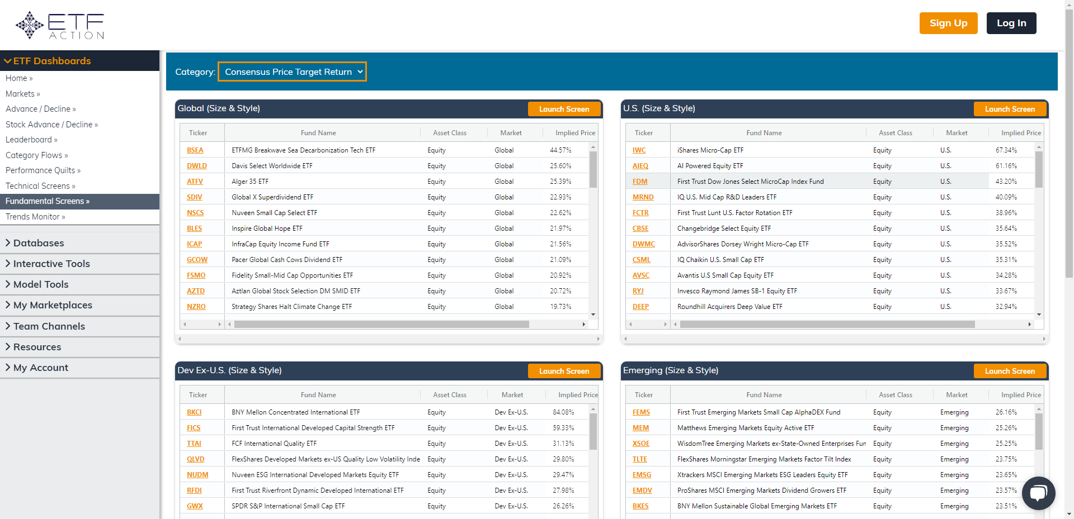This screenshot has width=1074, height=519.
Task: Navigate to the Leaderboard page
Action: click(31, 140)
